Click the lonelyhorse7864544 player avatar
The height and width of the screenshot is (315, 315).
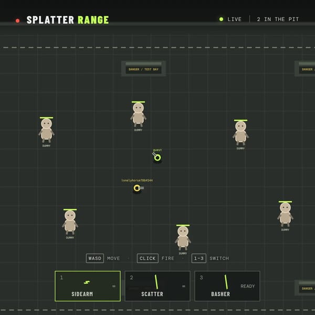pos(138,188)
